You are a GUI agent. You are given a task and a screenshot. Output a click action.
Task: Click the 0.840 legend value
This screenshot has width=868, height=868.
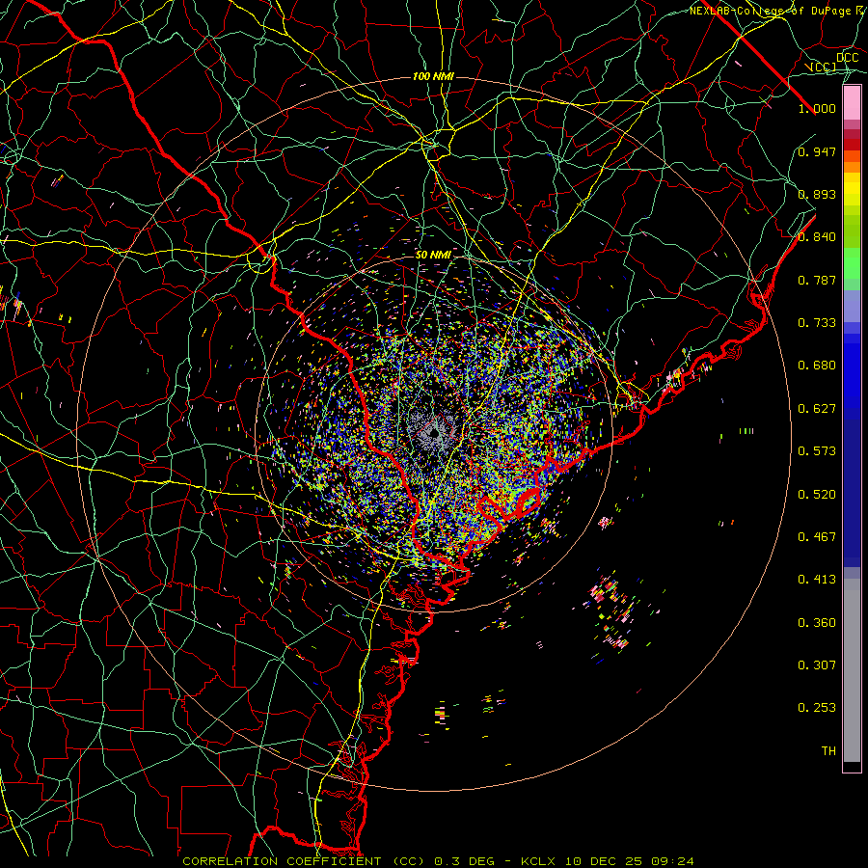tap(817, 237)
